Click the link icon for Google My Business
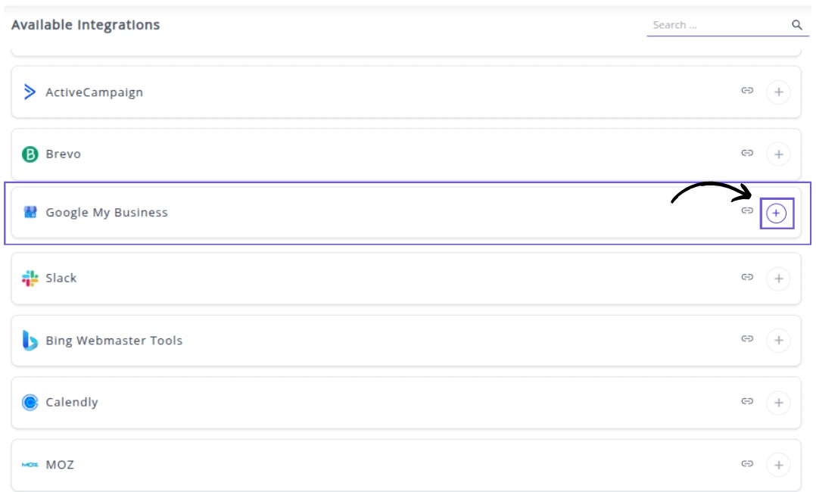This screenshot has width=816, height=492. coord(747,210)
